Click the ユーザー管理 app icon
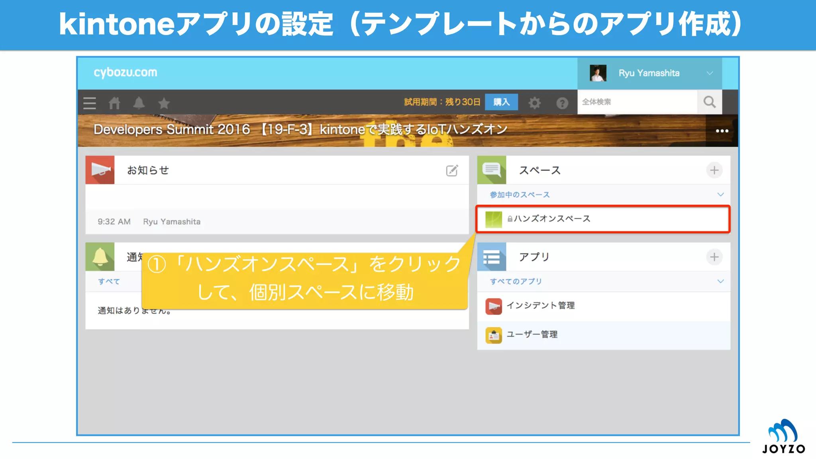 tap(494, 335)
